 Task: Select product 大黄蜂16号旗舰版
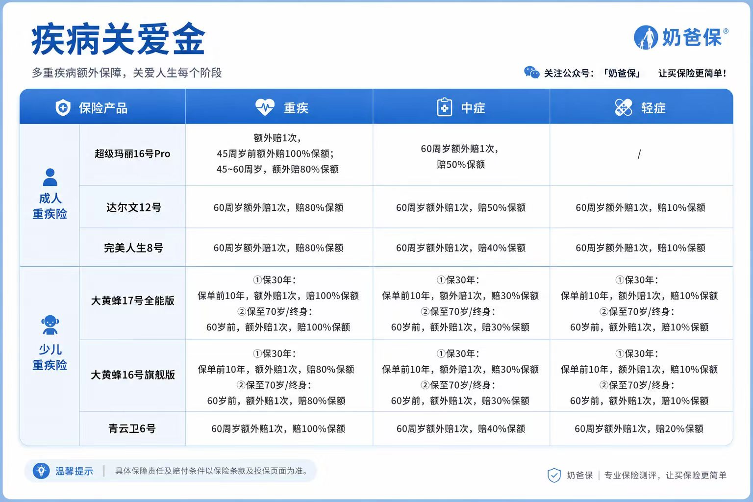[x=133, y=375]
